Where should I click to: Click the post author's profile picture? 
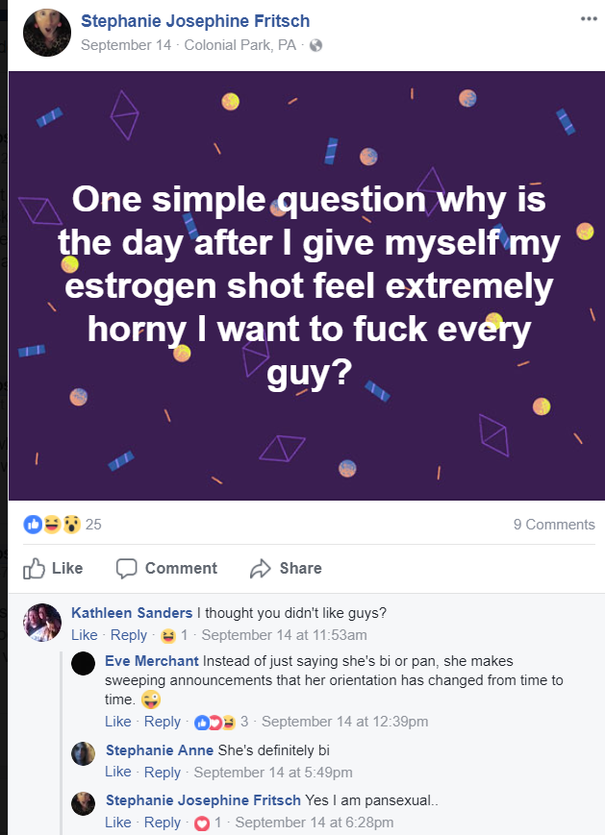pyautogui.click(x=46, y=32)
